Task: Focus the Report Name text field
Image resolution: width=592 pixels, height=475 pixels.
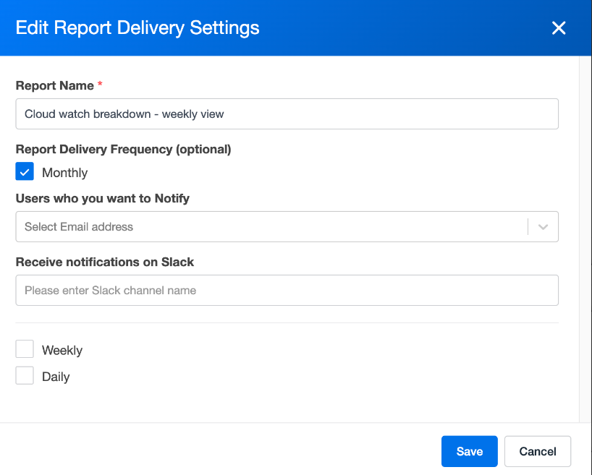Action: (x=287, y=114)
